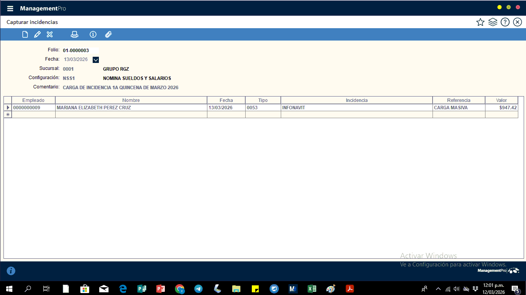Click the blue info icon in status bar

click(x=11, y=271)
